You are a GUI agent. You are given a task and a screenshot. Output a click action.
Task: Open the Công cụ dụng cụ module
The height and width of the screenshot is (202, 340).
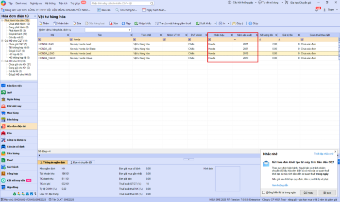pos(19,140)
